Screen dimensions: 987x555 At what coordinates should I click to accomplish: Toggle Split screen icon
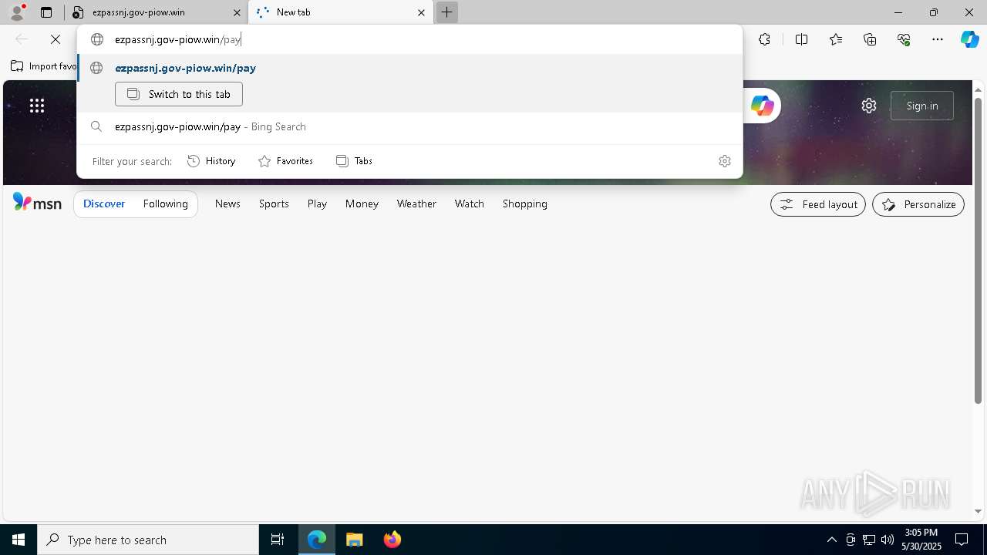(801, 39)
